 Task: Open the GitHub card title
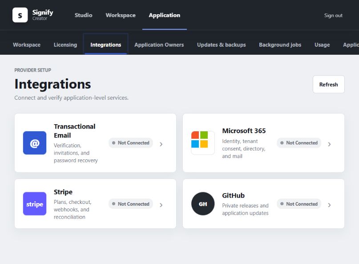[233, 195]
